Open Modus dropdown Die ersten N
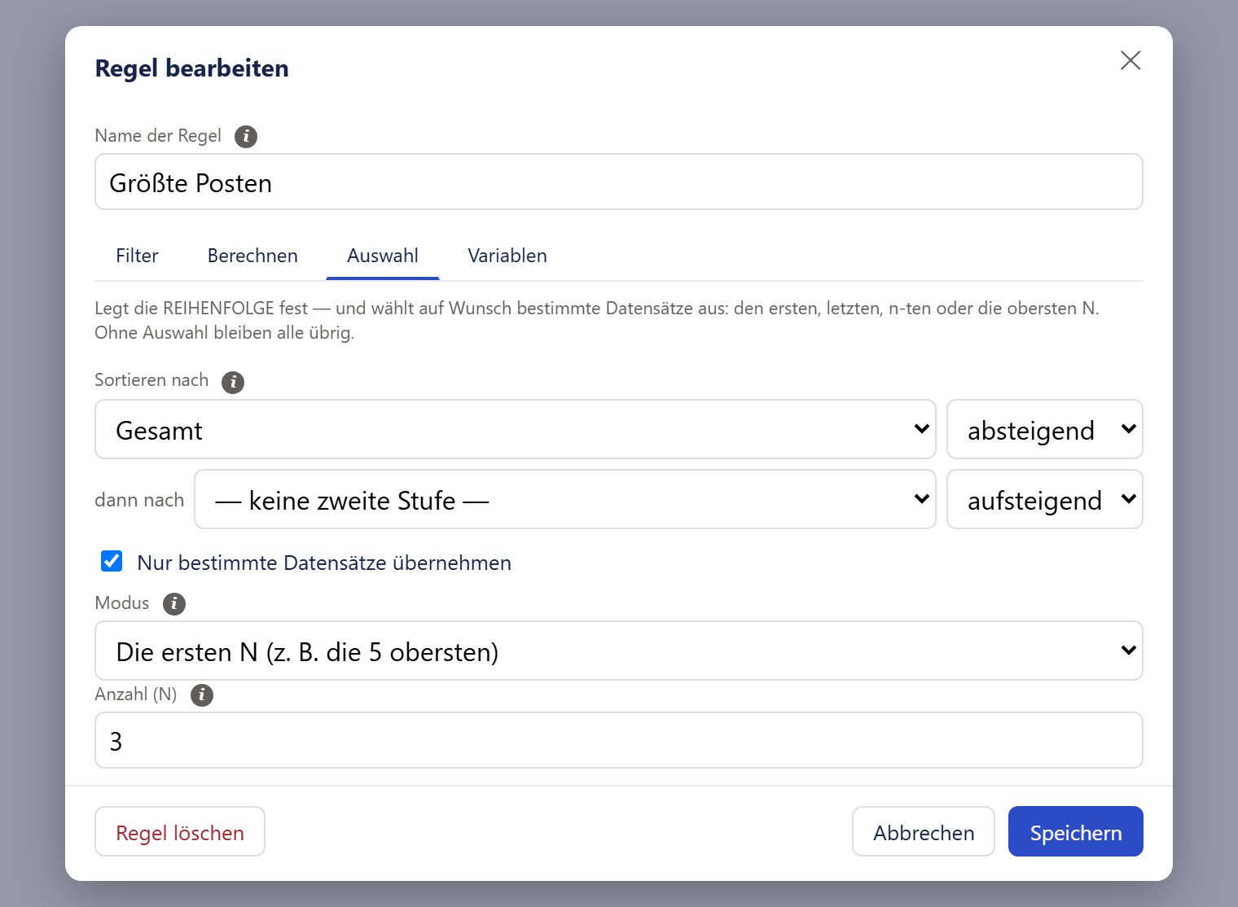Screen dimensions: 1238x907 619,651
